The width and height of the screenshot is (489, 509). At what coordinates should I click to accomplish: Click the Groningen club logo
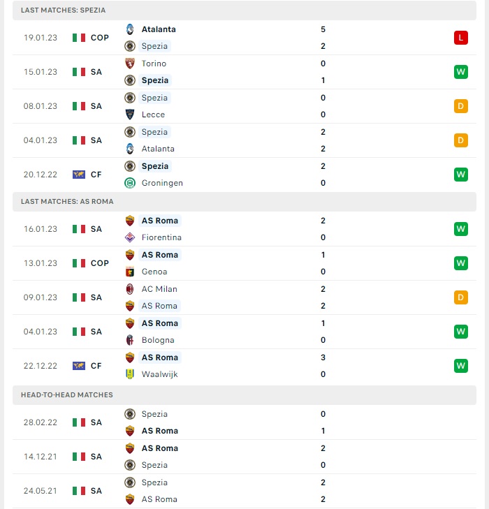click(130, 183)
